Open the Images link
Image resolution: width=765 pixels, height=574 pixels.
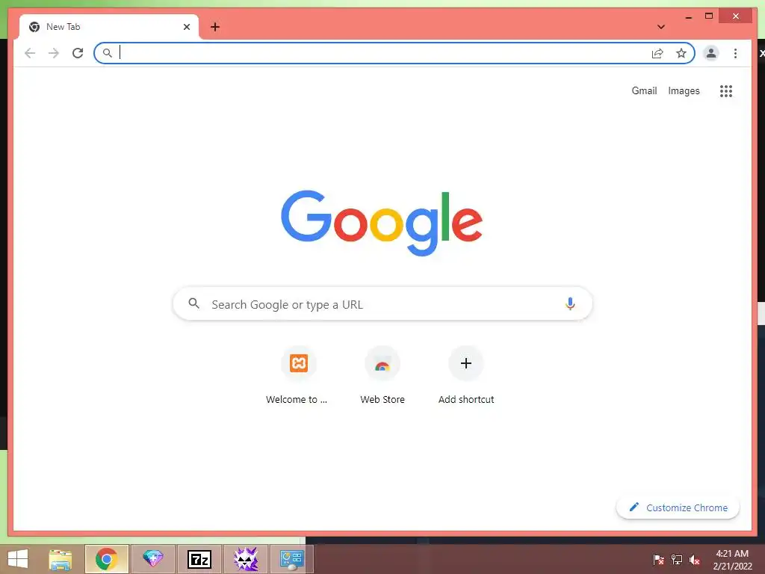[x=684, y=90]
